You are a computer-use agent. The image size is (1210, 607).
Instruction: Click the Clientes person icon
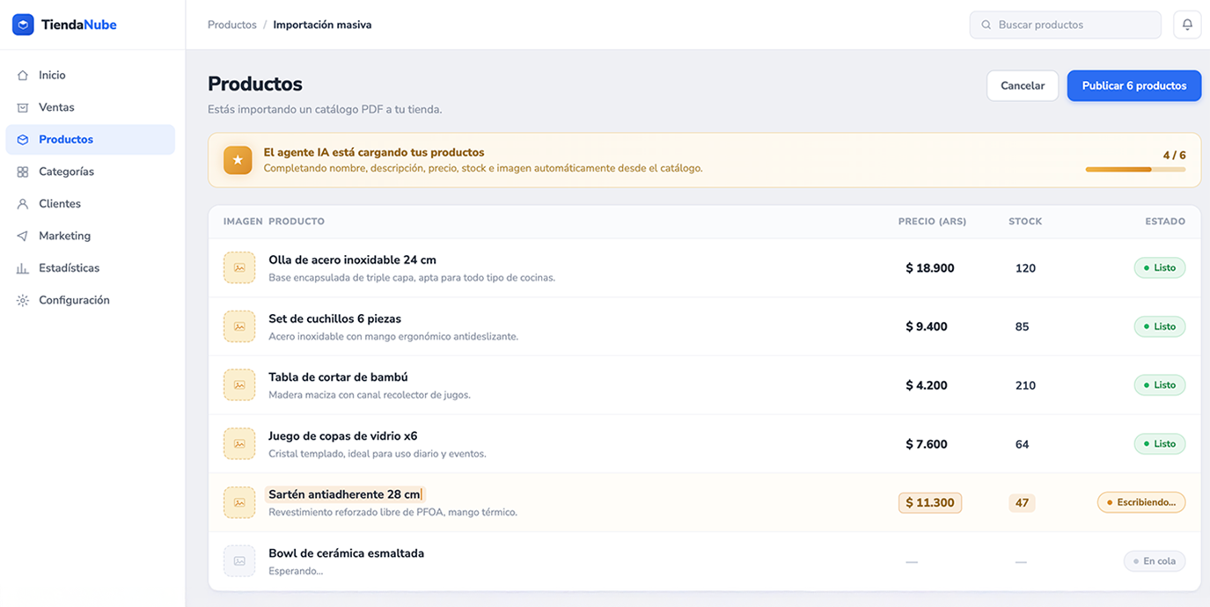point(23,204)
